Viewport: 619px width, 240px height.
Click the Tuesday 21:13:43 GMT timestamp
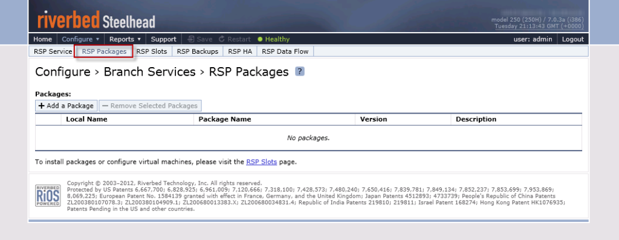539,26
